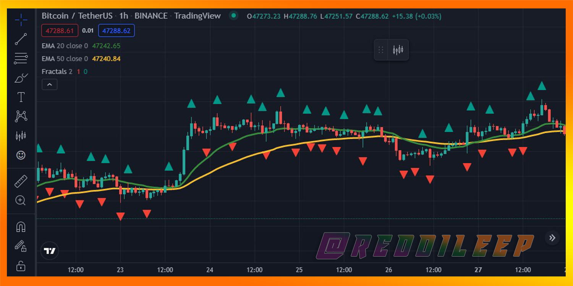Screen dimensions: 573x286
Task: Open the emoji icons tool
Action: tap(21, 155)
